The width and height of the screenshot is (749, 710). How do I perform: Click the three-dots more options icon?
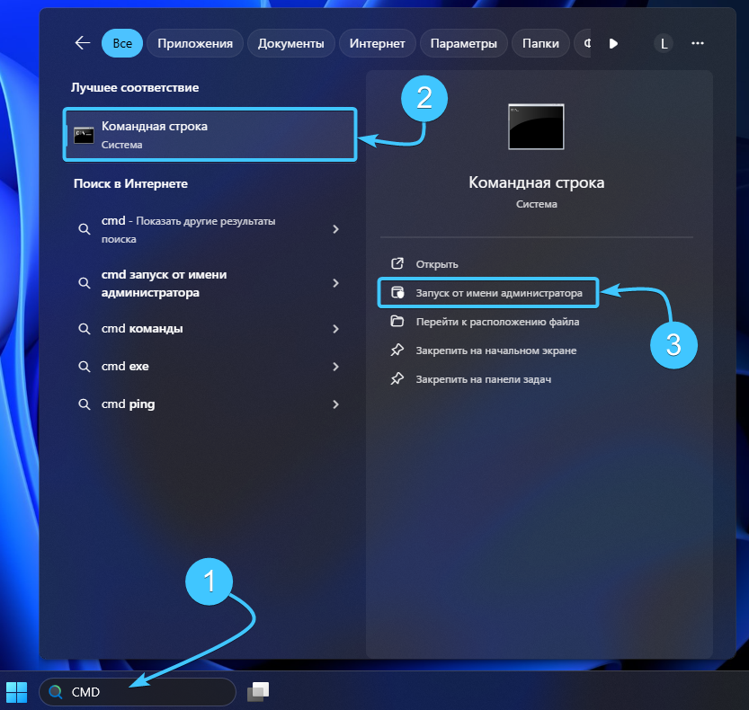(x=697, y=43)
